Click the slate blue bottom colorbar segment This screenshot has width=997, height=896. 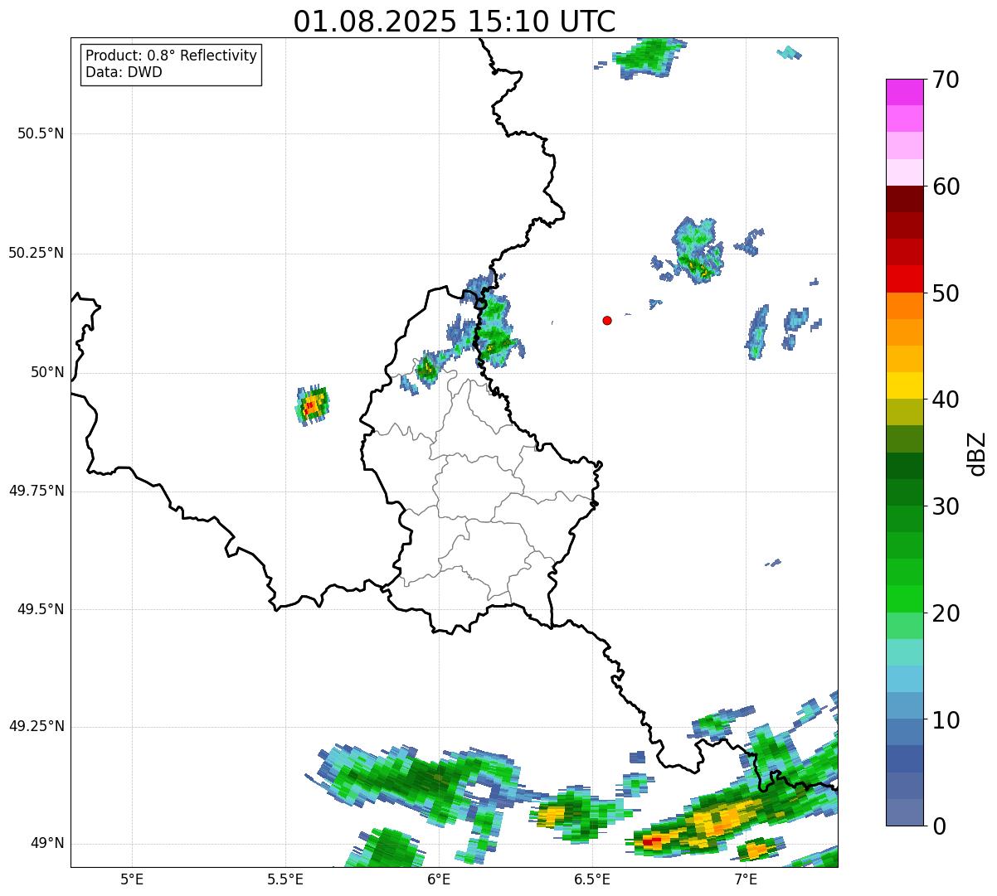tap(904, 812)
